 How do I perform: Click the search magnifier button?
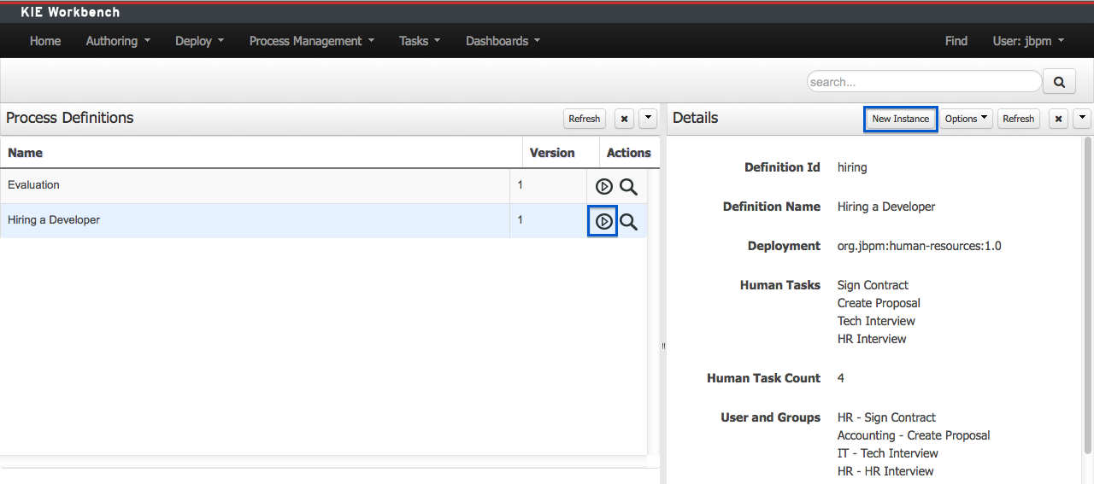(1059, 82)
